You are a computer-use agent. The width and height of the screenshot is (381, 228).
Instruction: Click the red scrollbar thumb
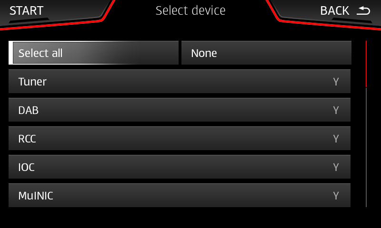366,64
